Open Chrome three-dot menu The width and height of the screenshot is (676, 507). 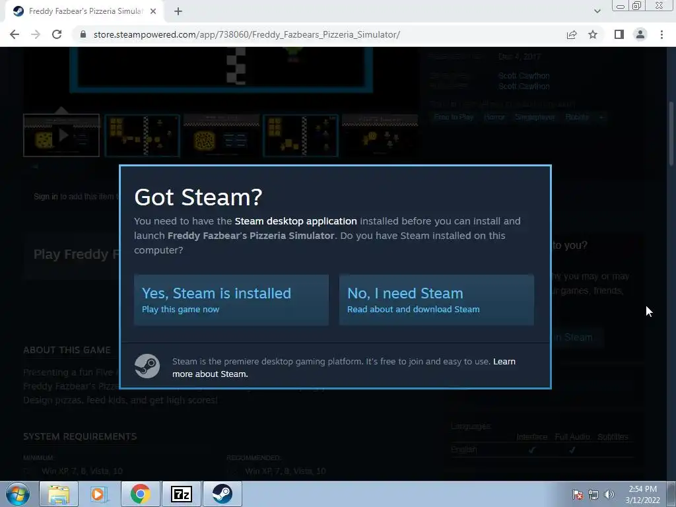(x=661, y=34)
